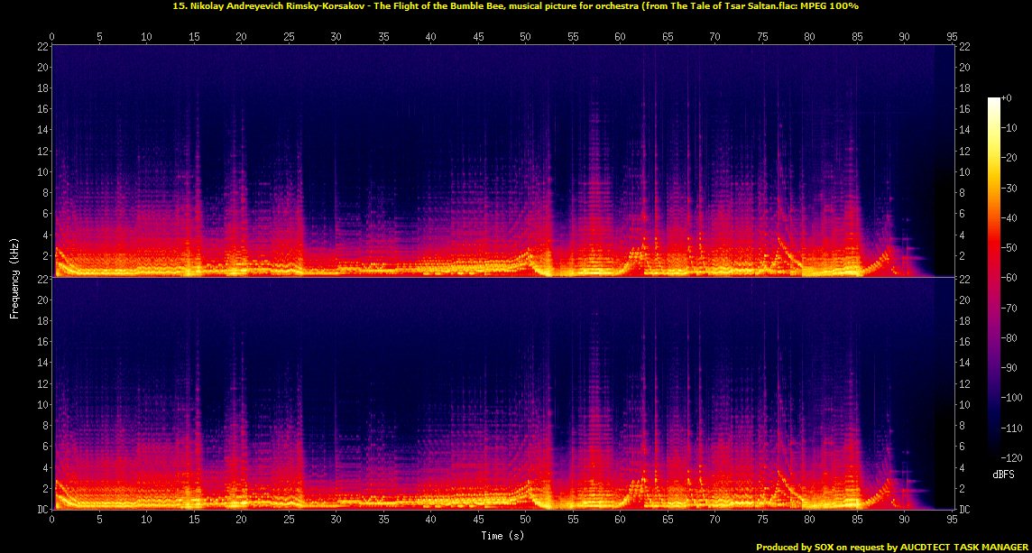Click the 75 tick on top time axis

pyautogui.click(x=763, y=37)
